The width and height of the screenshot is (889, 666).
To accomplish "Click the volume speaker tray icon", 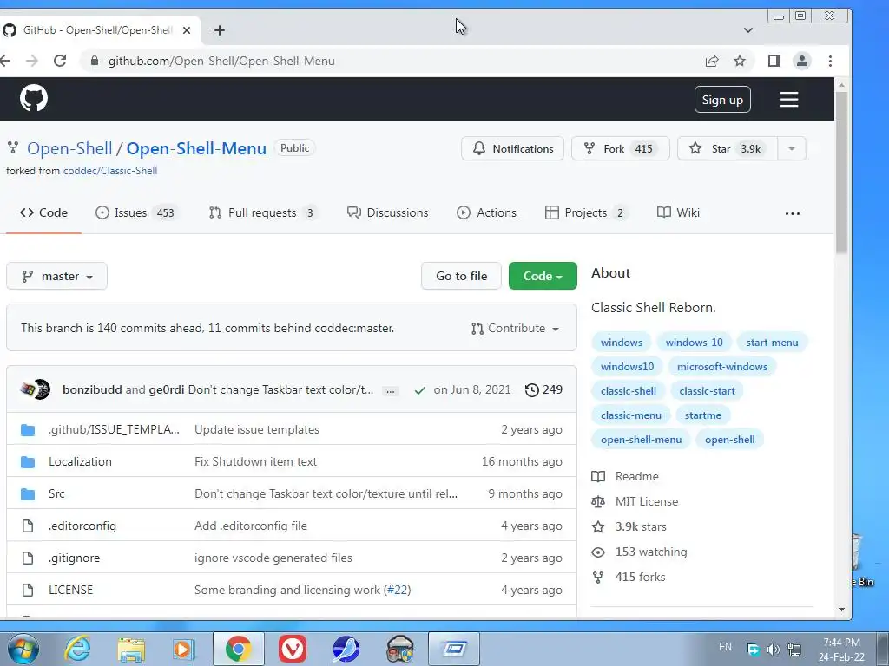I will [773, 650].
